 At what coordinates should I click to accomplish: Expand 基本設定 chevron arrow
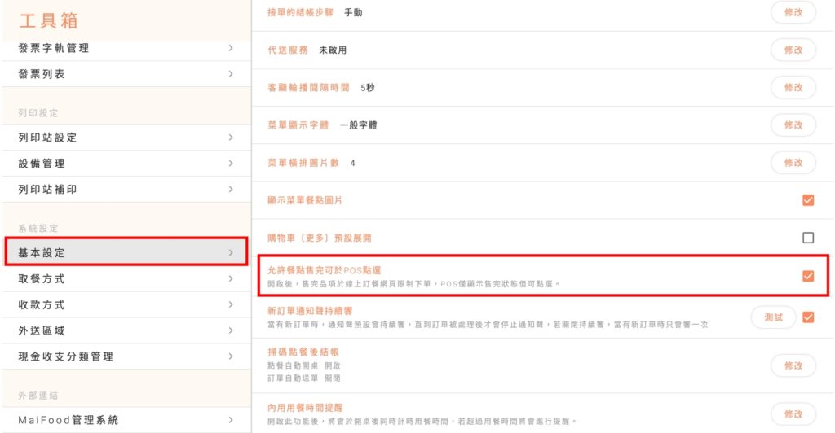231,253
